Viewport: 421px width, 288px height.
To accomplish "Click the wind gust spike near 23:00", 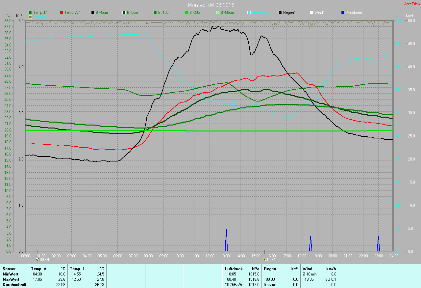I will (x=378, y=244).
